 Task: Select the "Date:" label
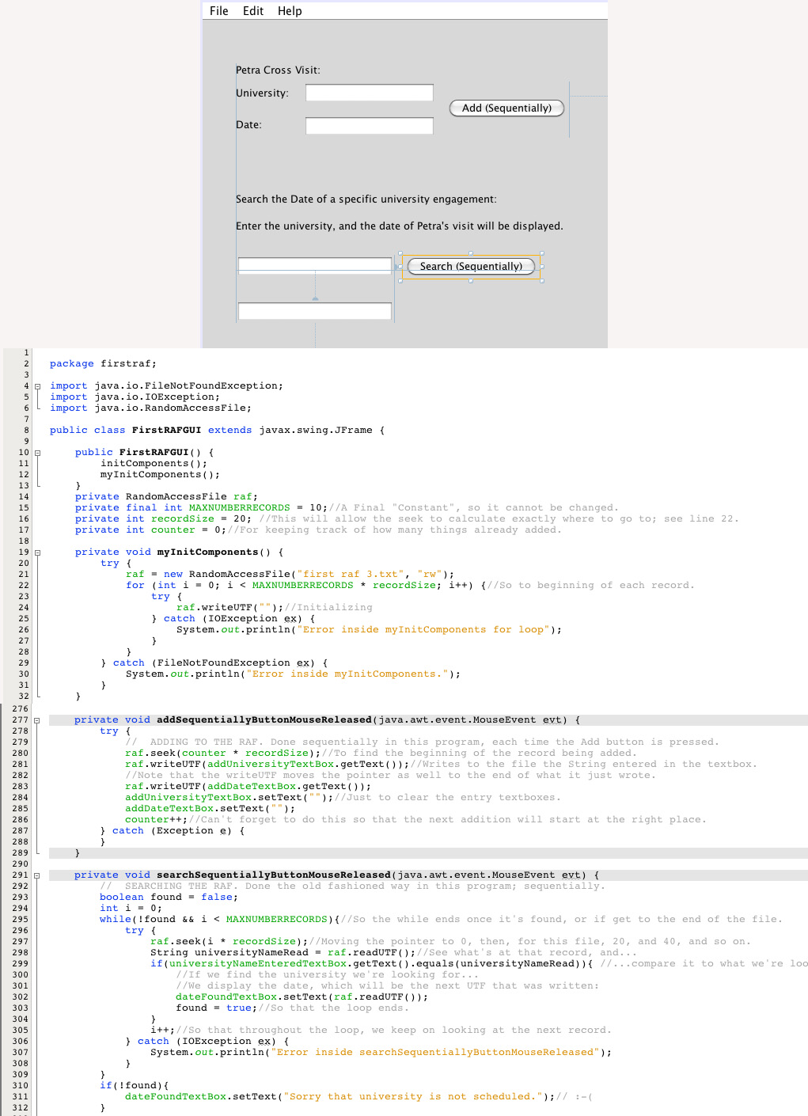(248, 125)
